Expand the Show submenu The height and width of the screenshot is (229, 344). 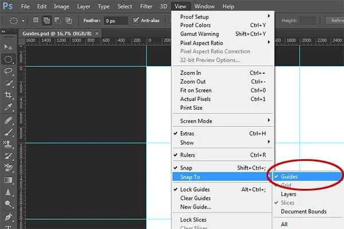click(x=222, y=143)
